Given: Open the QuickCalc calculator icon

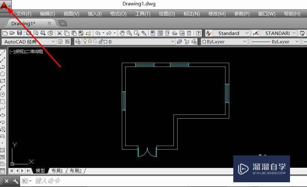Looking at the screenshot, I should point(189,33).
